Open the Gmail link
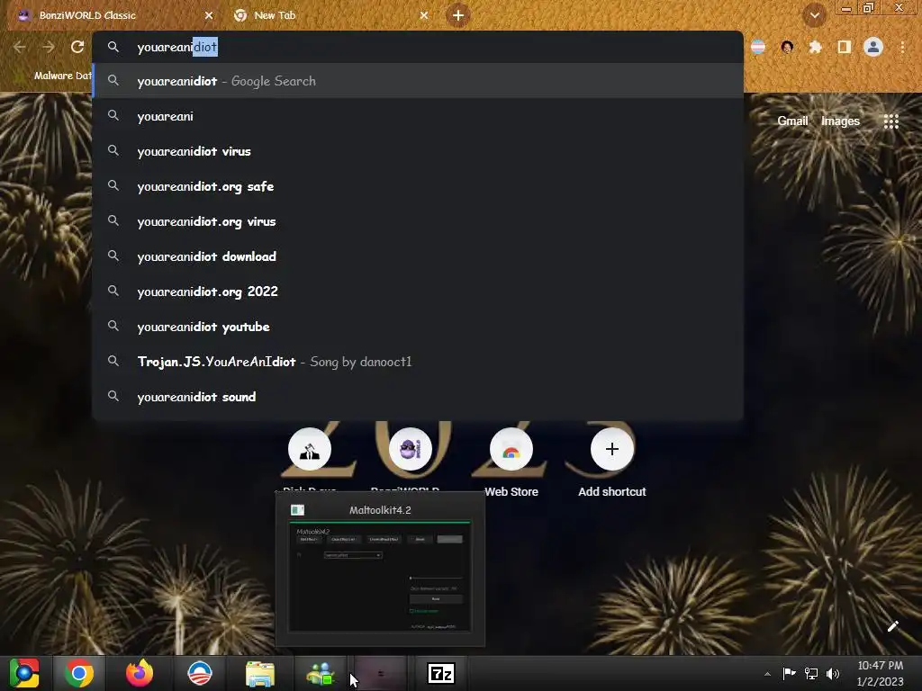The height and width of the screenshot is (691, 922). (x=792, y=121)
